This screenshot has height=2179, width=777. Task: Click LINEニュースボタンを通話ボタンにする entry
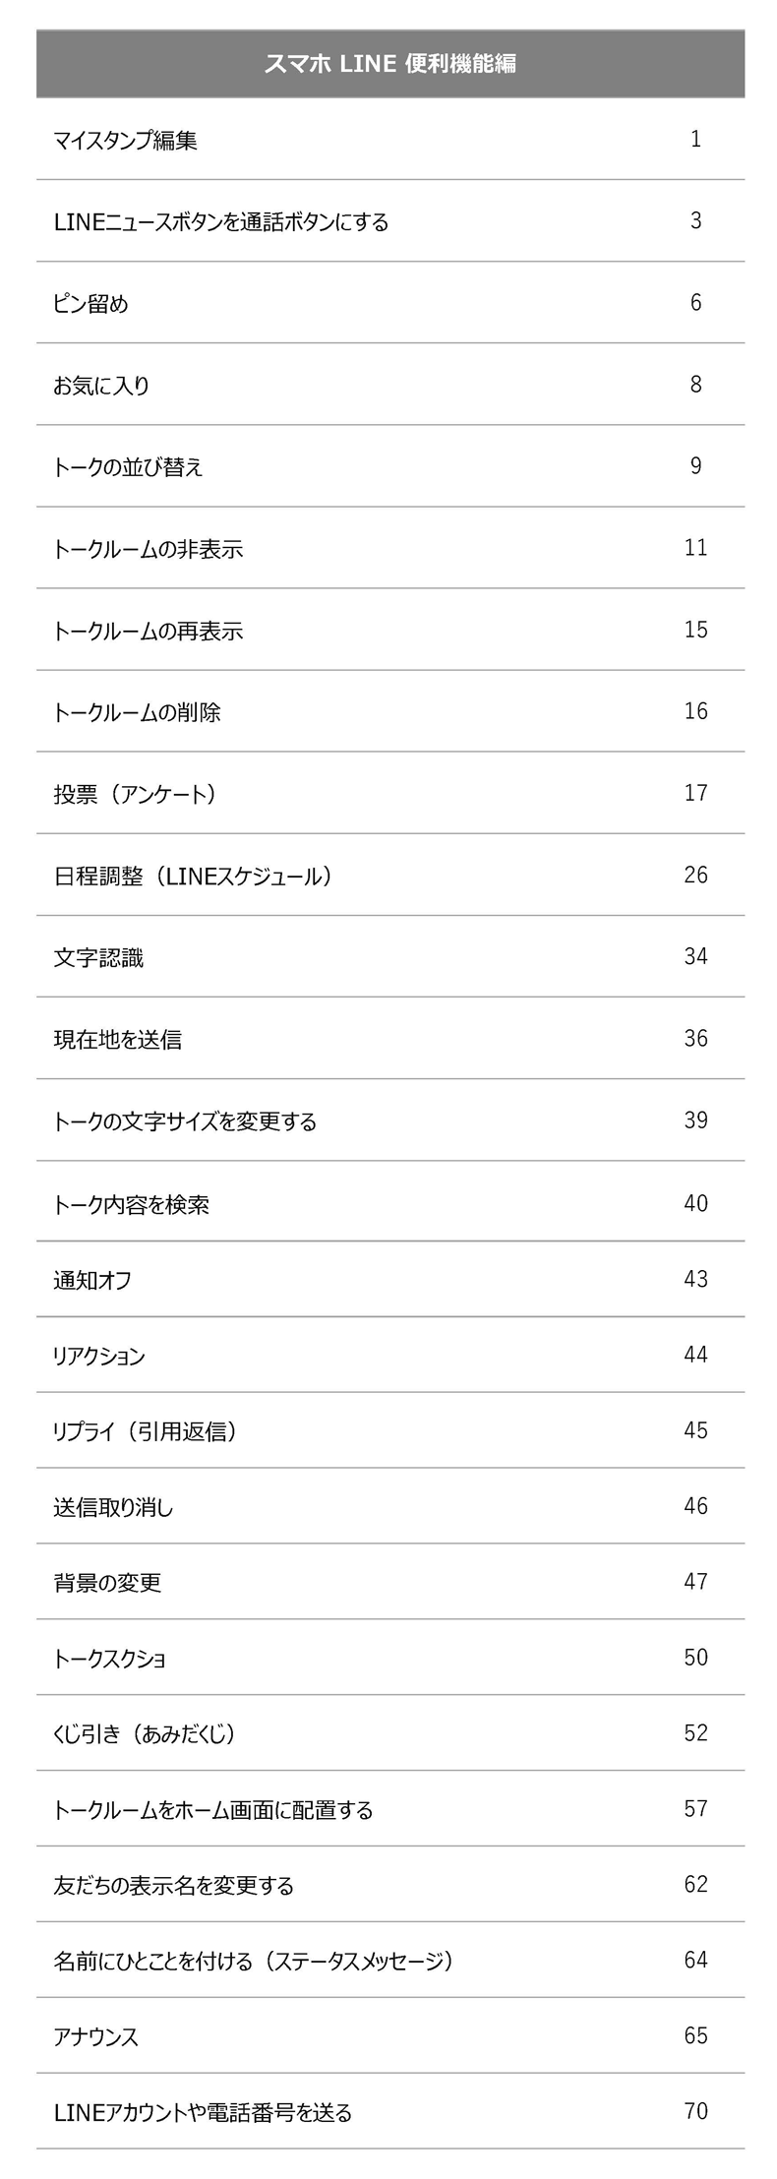221,222
